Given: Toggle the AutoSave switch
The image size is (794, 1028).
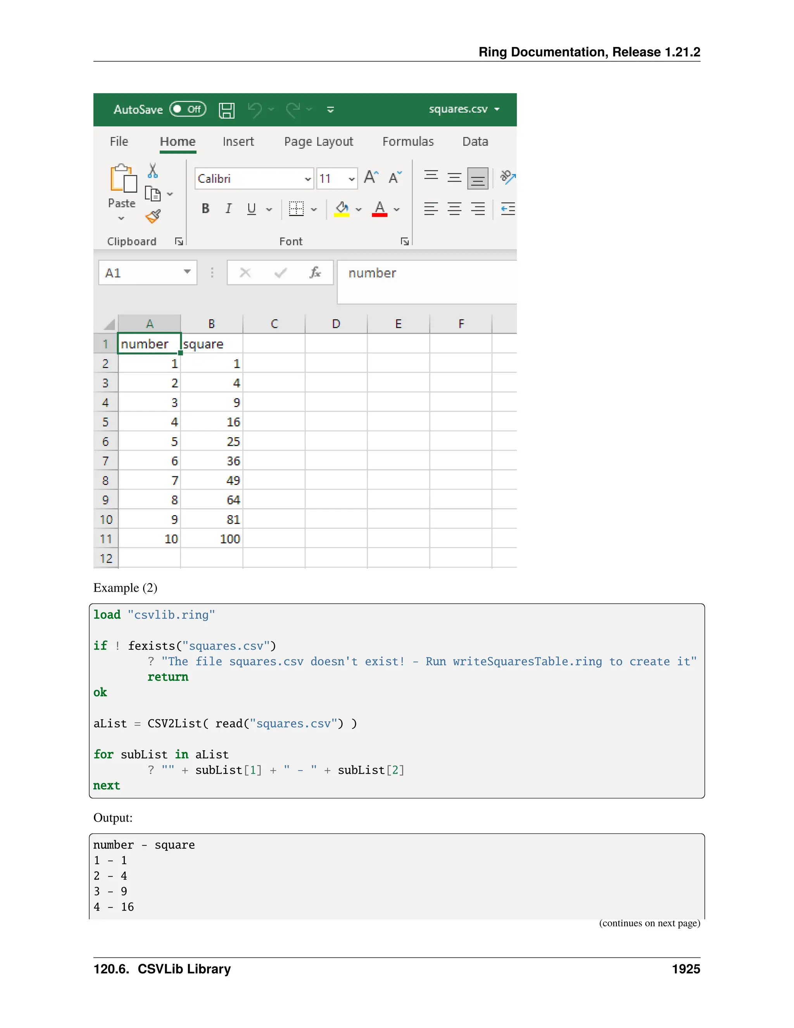Looking at the screenshot, I should point(188,109).
